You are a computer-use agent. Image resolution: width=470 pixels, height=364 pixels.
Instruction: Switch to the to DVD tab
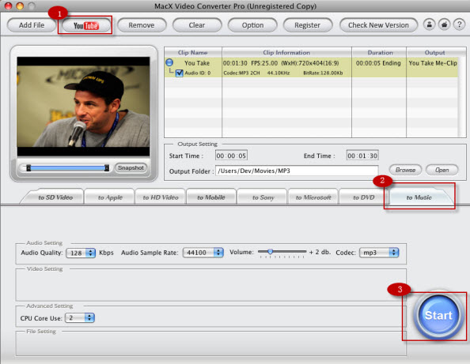[x=364, y=197]
